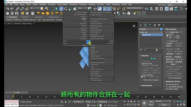Select the Edge constraint radio button
The width and height of the screenshot is (191, 107).
click(x=174, y=36)
